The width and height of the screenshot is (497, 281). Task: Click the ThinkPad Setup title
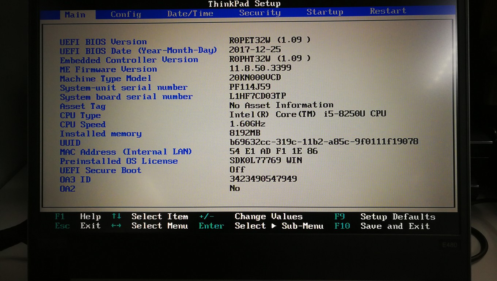[x=244, y=4]
